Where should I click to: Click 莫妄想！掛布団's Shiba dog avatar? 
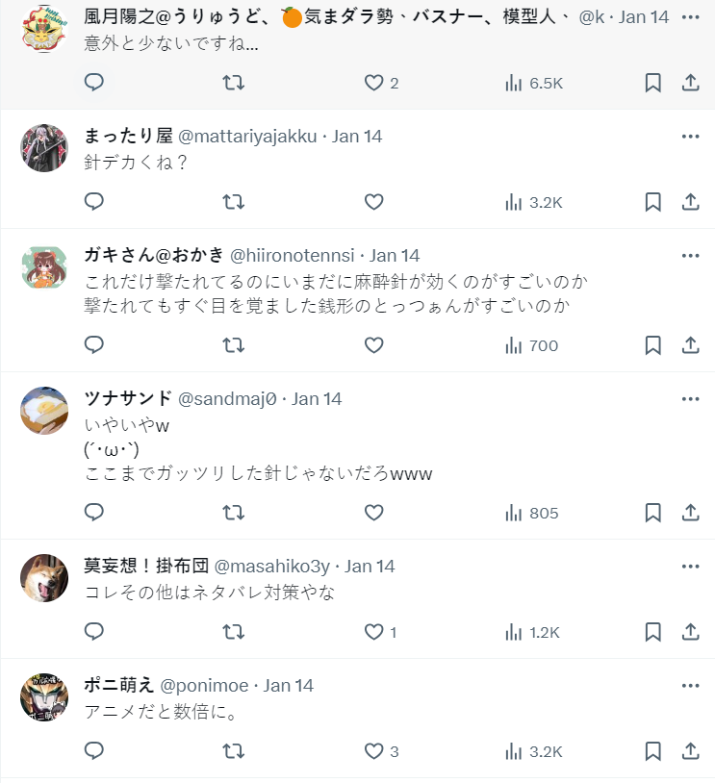pyautogui.click(x=44, y=578)
